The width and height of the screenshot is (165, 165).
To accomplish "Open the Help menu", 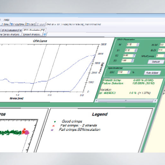I will click(7, 20).
